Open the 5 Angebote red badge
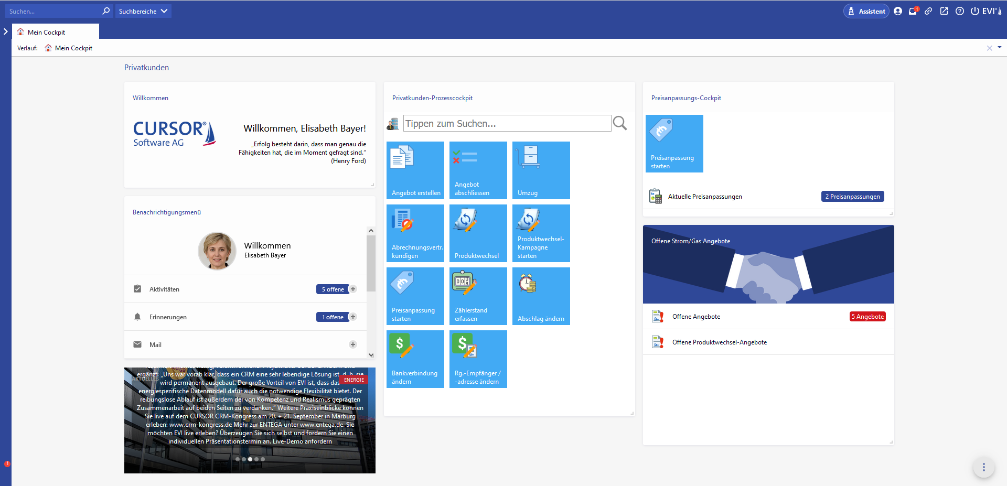Viewport: 1007px width, 486px height. [867, 317]
